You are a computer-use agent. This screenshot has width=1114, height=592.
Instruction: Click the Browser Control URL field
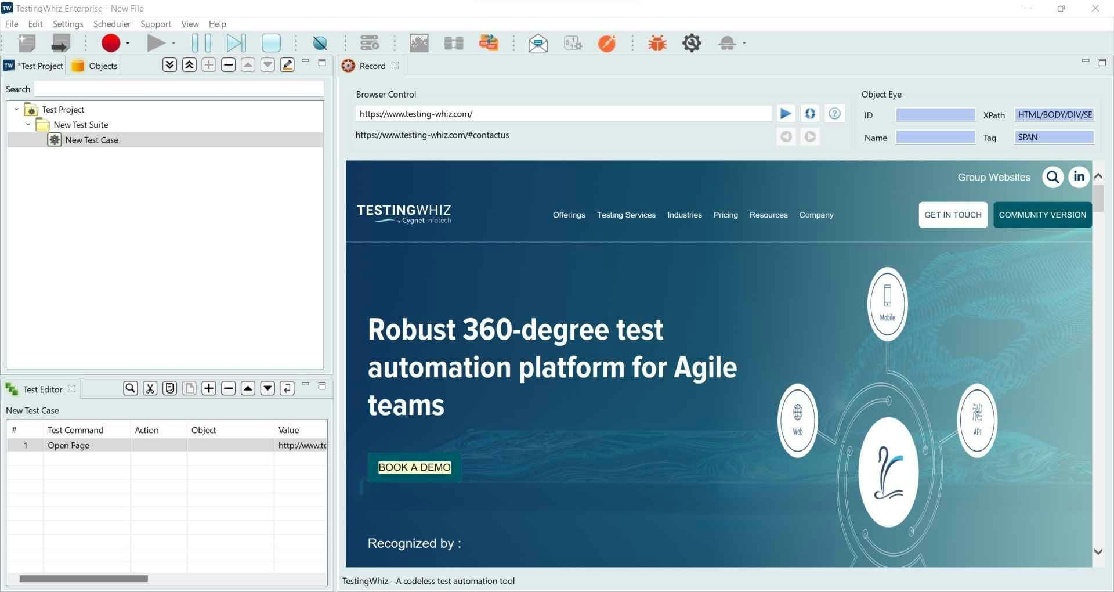pyautogui.click(x=563, y=114)
